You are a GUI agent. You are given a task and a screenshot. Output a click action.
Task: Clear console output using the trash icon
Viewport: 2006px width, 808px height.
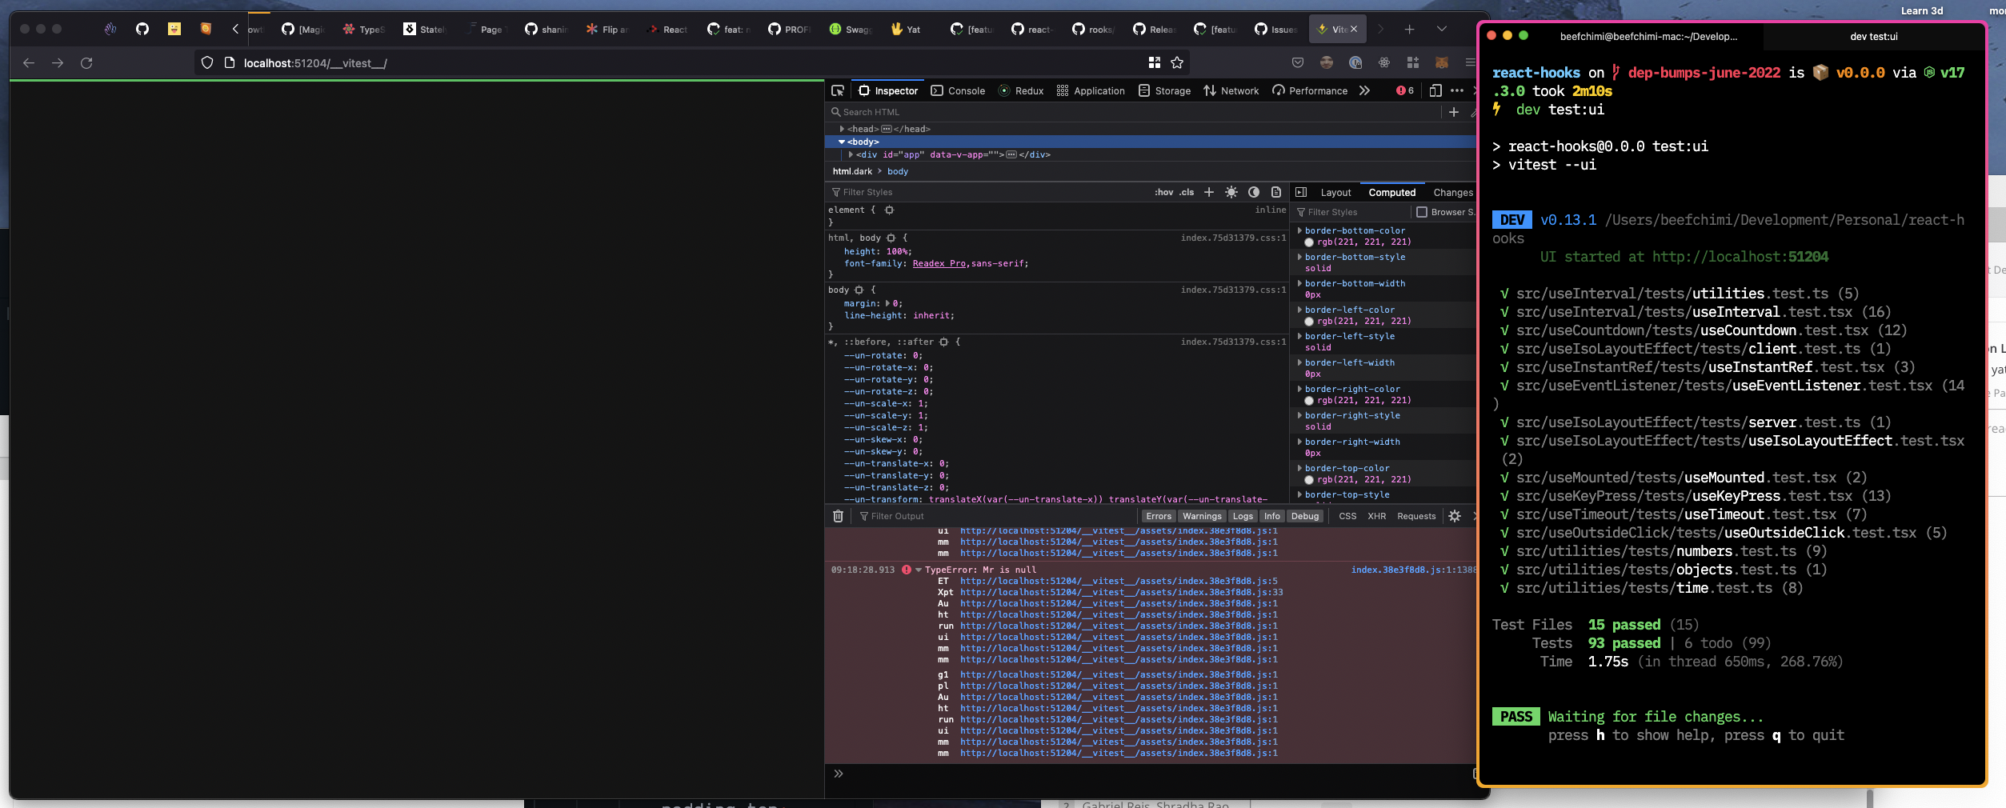point(838,516)
